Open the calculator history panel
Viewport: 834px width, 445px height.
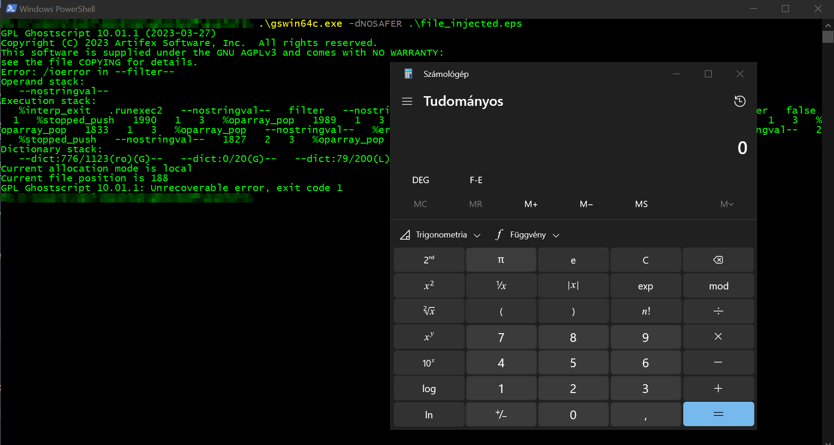739,101
